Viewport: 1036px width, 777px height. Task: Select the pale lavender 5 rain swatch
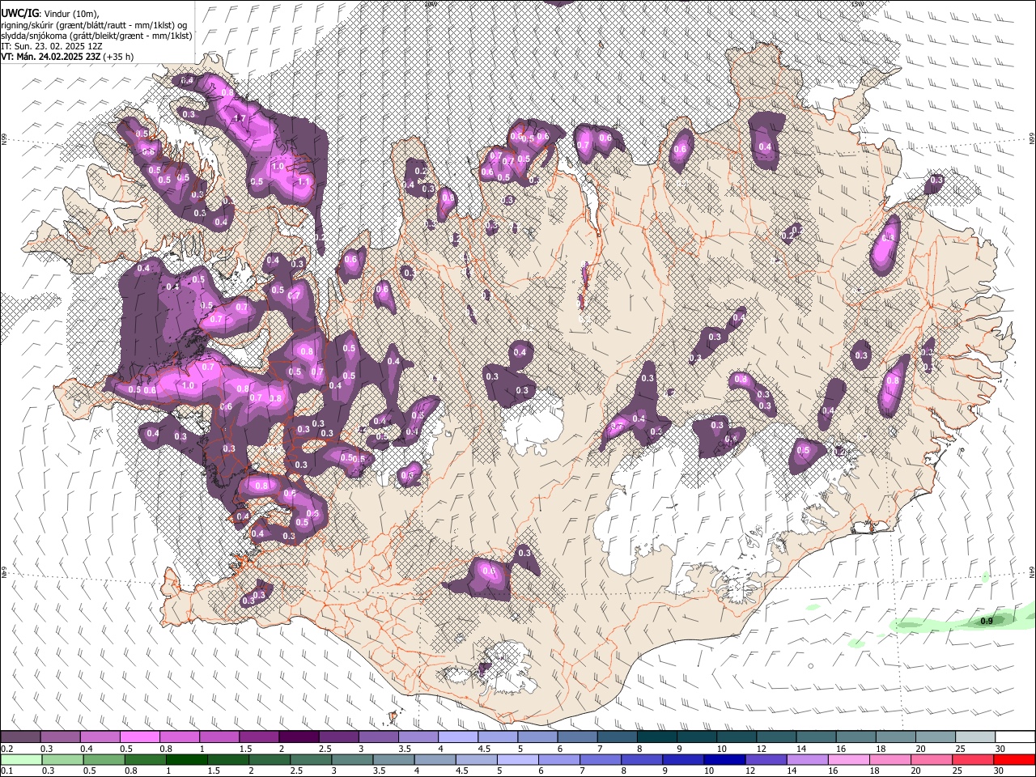(x=517, y=759)
